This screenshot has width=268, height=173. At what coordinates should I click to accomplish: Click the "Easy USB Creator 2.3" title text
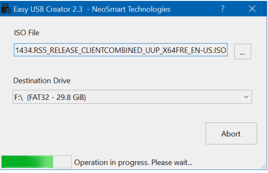click(48, 9)
